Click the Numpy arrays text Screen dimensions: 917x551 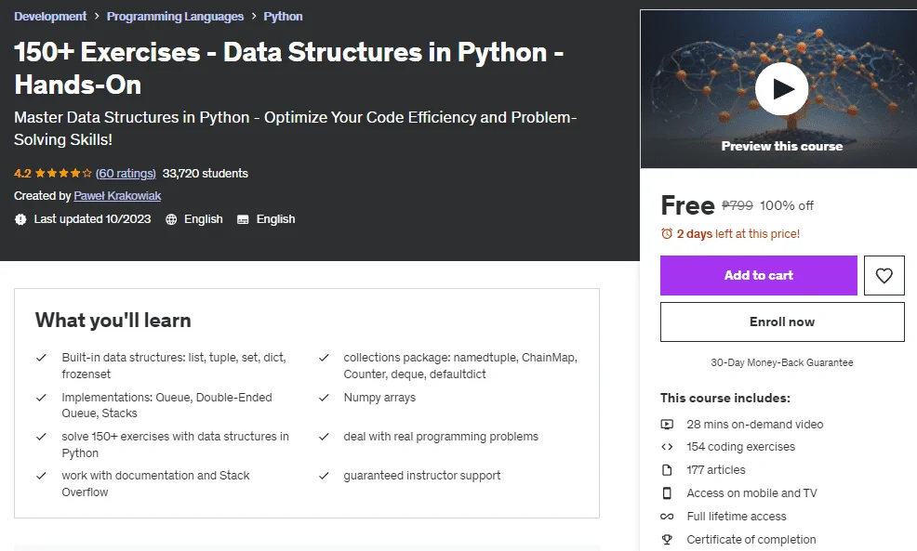pos(379,398)
